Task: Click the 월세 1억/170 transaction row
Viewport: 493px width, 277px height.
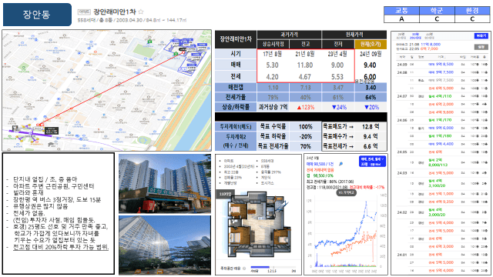Action: pyautogui.click(x=441, y=120)
